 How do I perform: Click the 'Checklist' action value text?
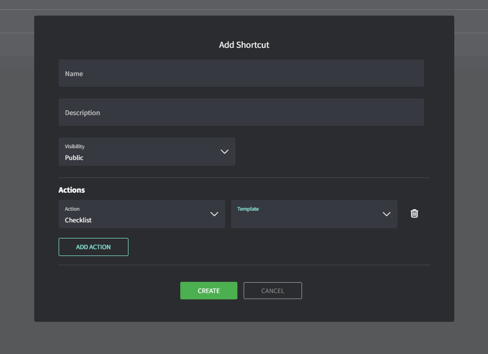(x=78, y=220)
